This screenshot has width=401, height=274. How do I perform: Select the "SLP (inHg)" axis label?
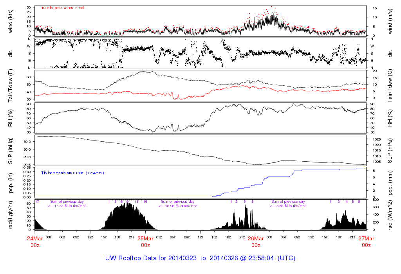click(11, 151)
